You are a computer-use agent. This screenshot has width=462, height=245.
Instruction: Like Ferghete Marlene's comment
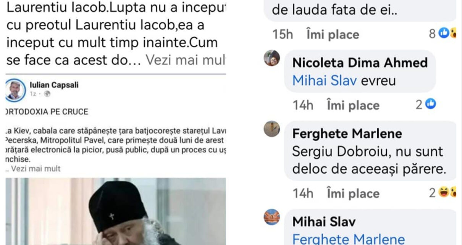(x=353, y=193)
